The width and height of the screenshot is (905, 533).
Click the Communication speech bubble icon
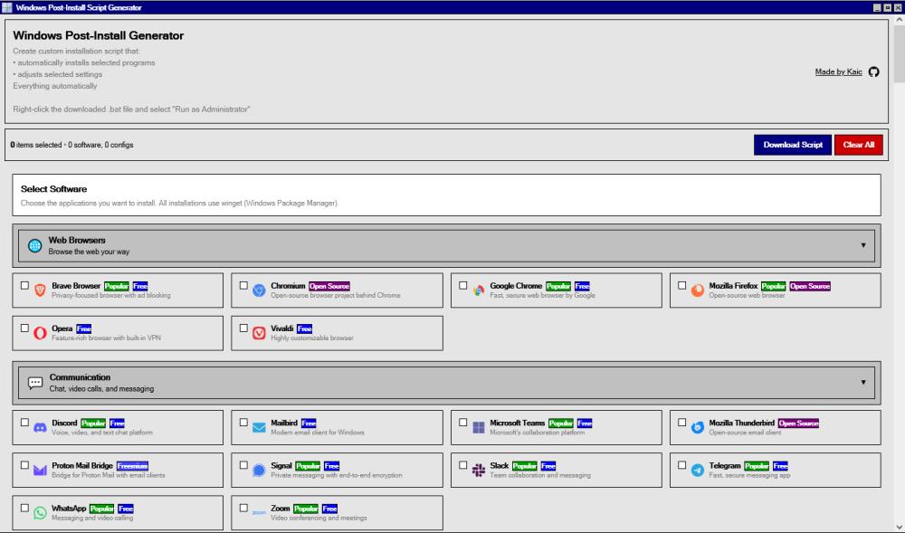click(35, 383)
